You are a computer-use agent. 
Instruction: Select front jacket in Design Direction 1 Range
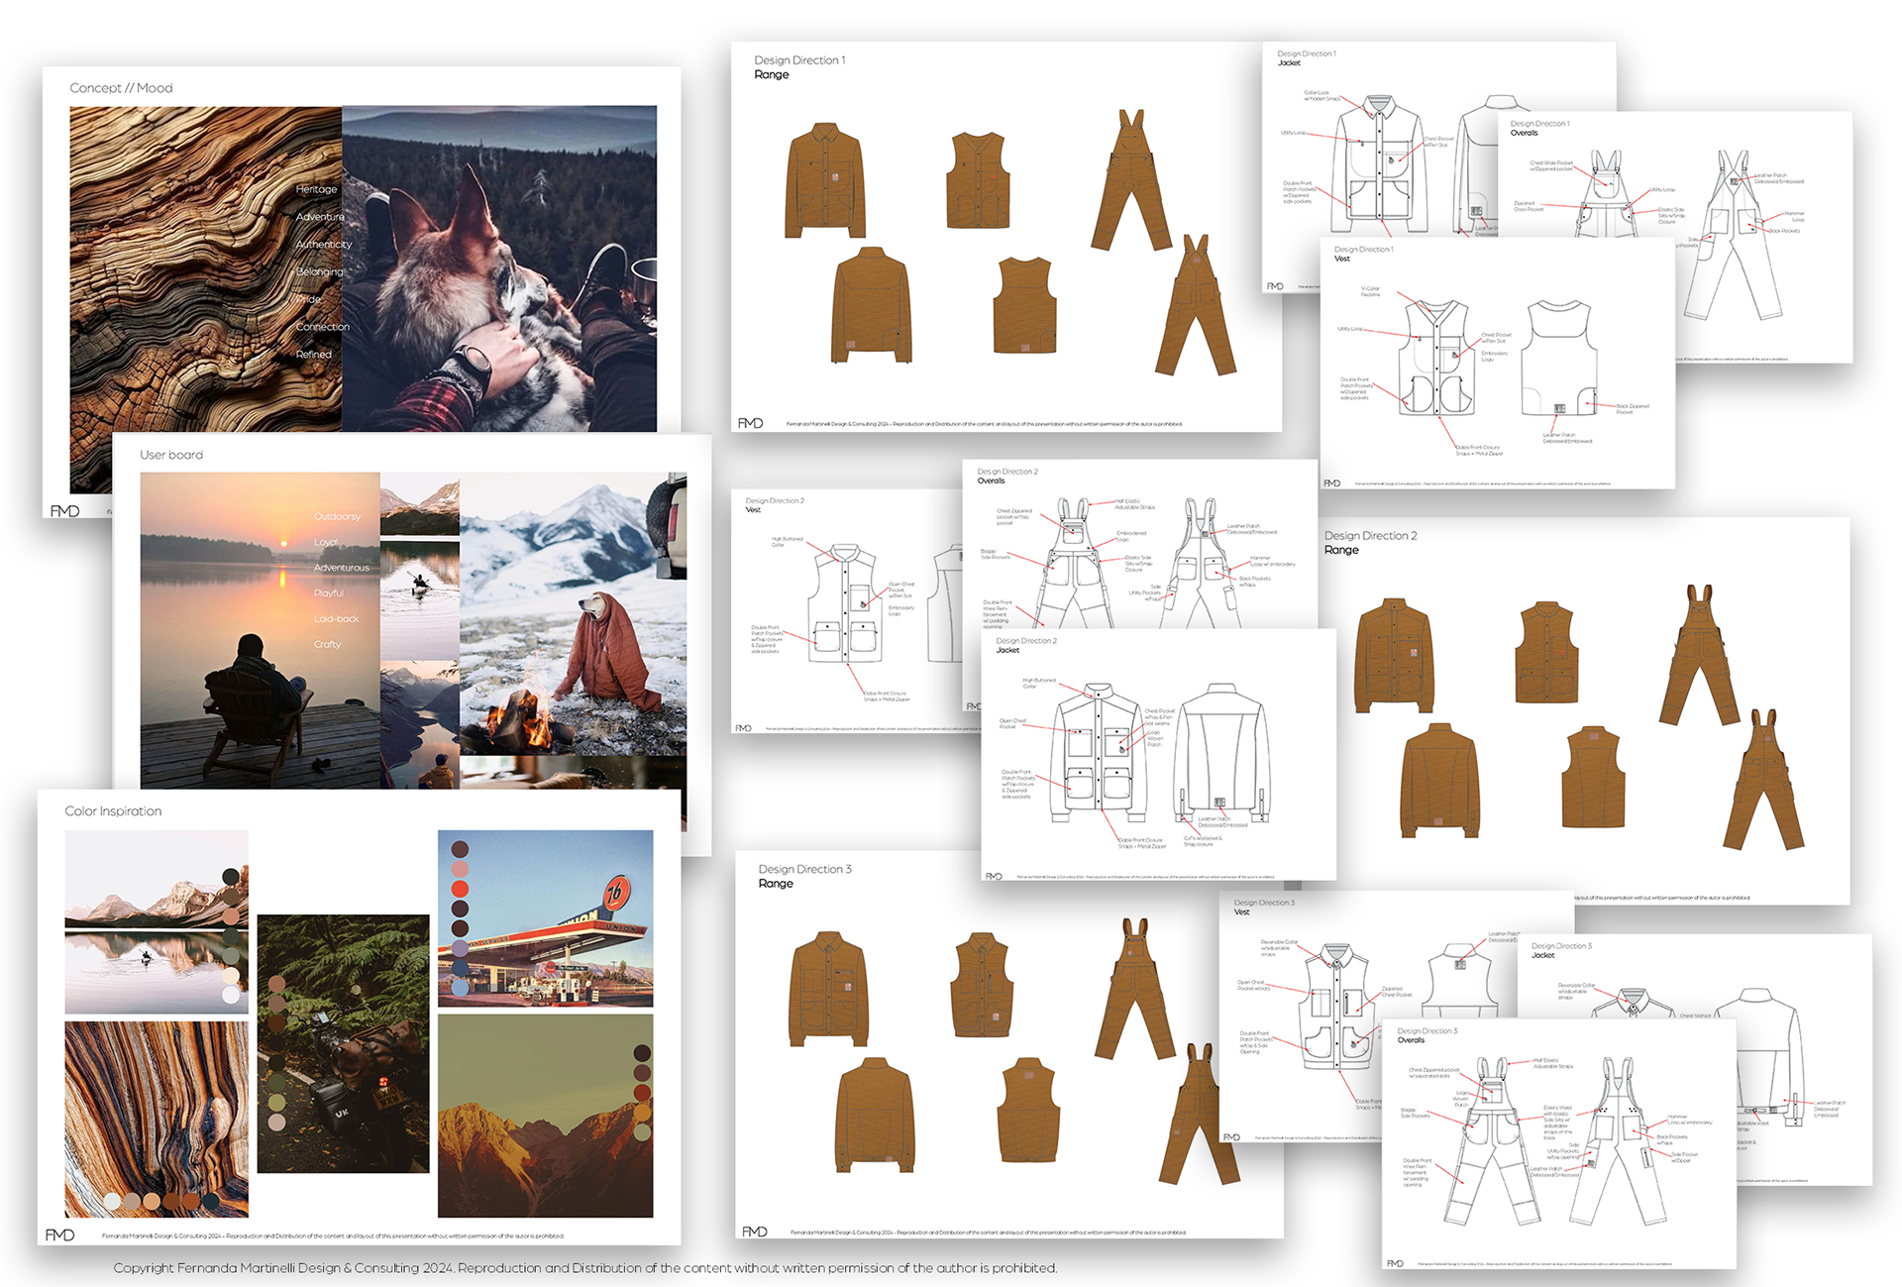824,180
